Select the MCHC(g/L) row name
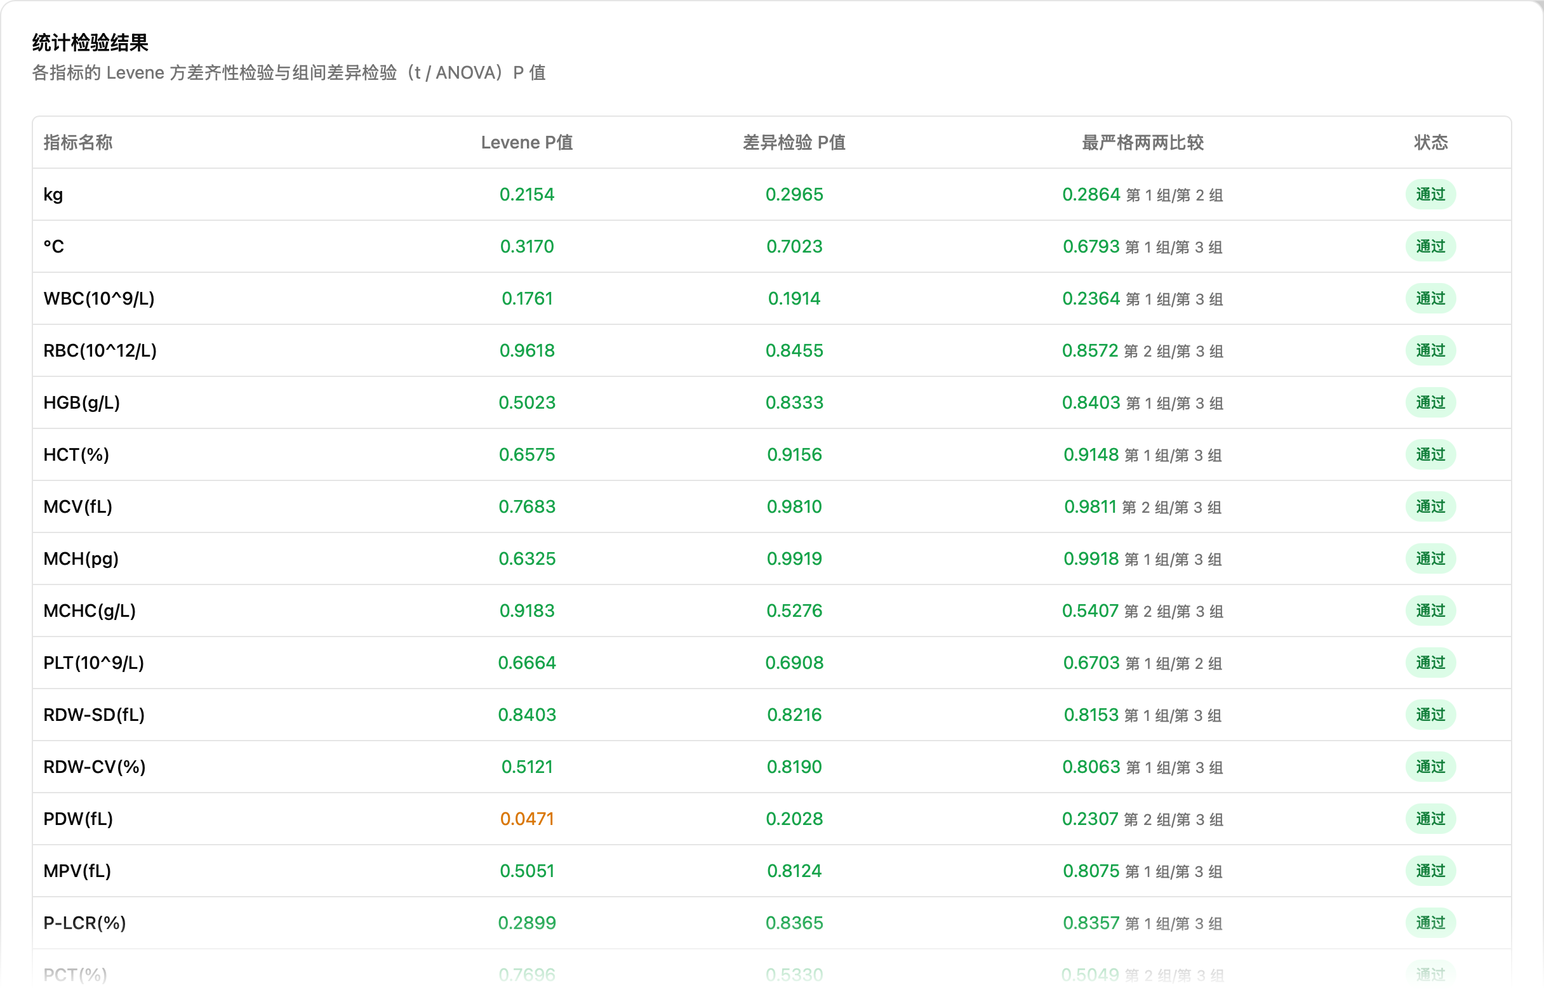Image resolution: width=1544 pixels, height=990 pixels. pos(90,610)
